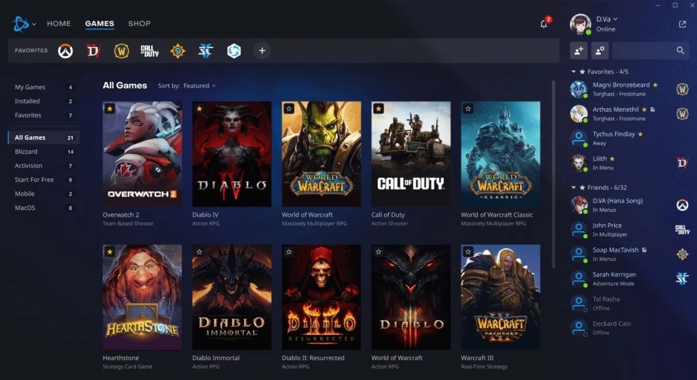The width and height of the screenshot is (697, 380).
Task: Open the D.Va account status dropdown
Action: [607, 19]
